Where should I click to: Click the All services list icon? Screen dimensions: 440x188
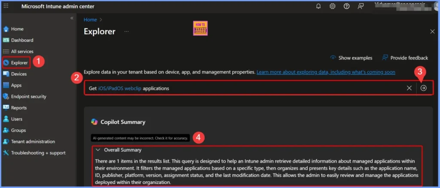pyautogui.click(x=6, y=52)
